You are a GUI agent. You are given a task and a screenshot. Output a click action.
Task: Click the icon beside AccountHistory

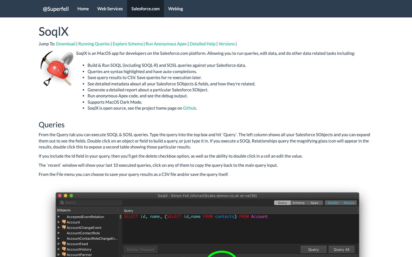tap(64, 249)
